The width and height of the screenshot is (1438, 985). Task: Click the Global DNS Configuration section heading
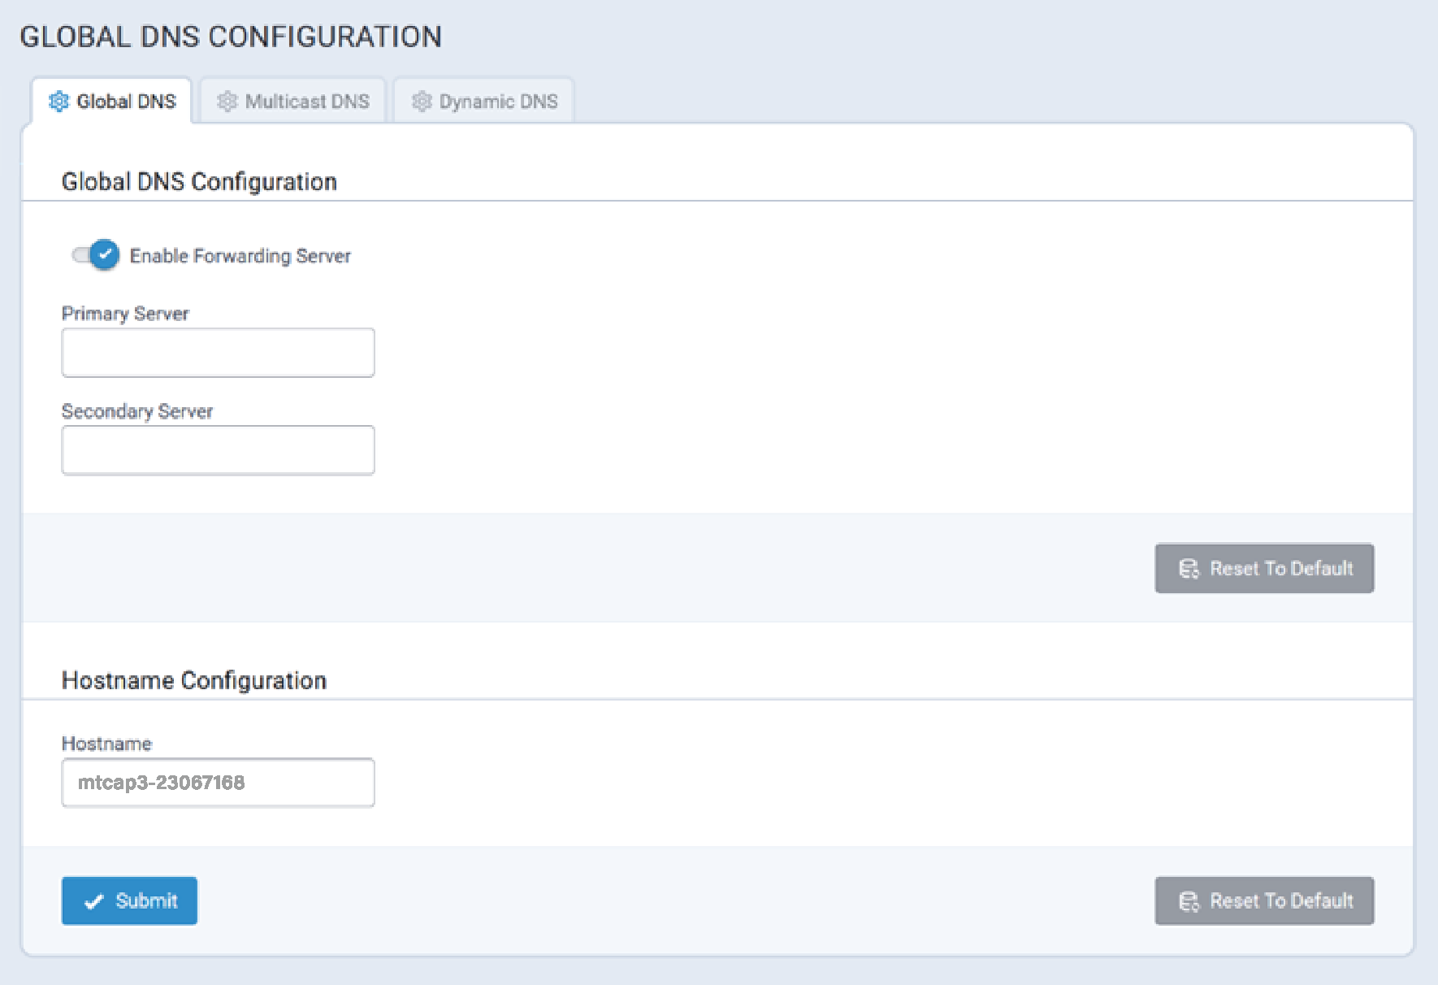point(199,181)
